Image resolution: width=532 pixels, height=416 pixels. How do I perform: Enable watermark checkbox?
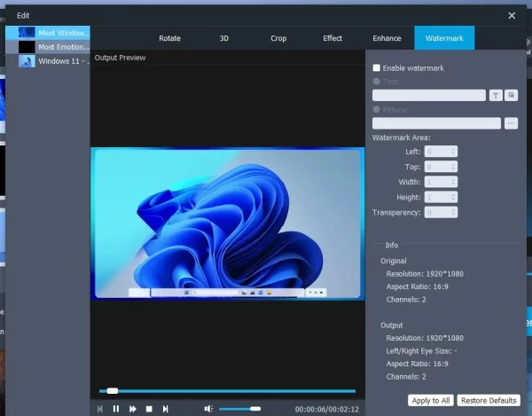376,68
